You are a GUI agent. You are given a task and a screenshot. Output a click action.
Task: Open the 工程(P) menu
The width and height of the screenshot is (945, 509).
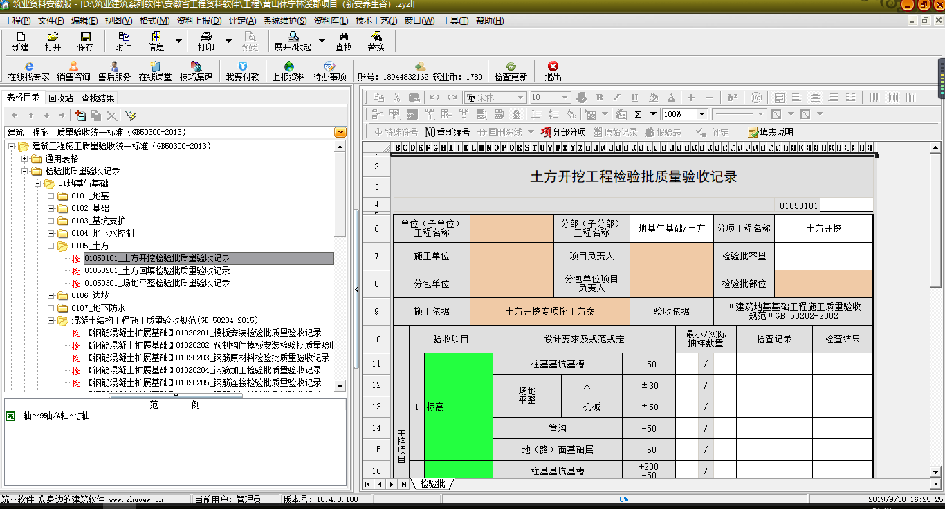tap(17, 21)
